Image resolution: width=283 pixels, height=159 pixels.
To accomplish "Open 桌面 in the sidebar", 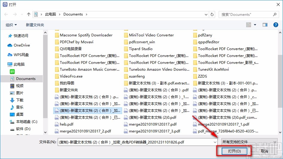I will pos(17,114).
